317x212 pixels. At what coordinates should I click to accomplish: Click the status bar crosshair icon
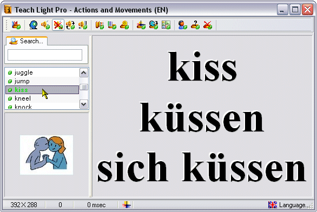(x=127, y=205)
